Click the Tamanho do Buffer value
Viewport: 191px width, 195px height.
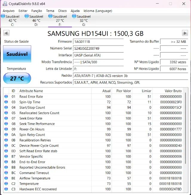coord(174,42)
